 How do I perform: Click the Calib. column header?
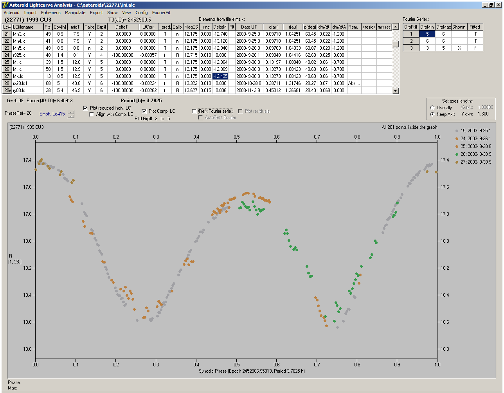tap(177, 27)
